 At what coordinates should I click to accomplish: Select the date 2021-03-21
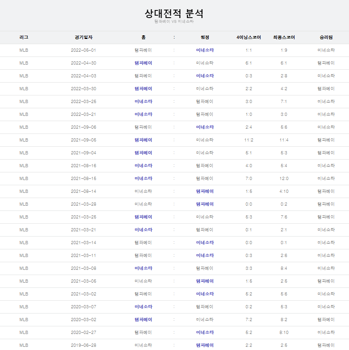coord(84,230)
